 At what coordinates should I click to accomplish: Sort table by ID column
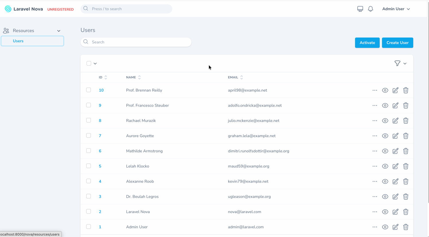click(103, 77)
